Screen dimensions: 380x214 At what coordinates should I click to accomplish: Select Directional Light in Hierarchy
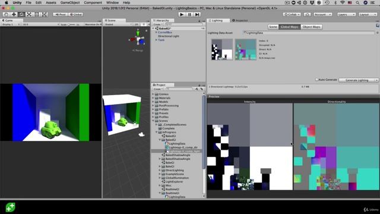[169, 36]
